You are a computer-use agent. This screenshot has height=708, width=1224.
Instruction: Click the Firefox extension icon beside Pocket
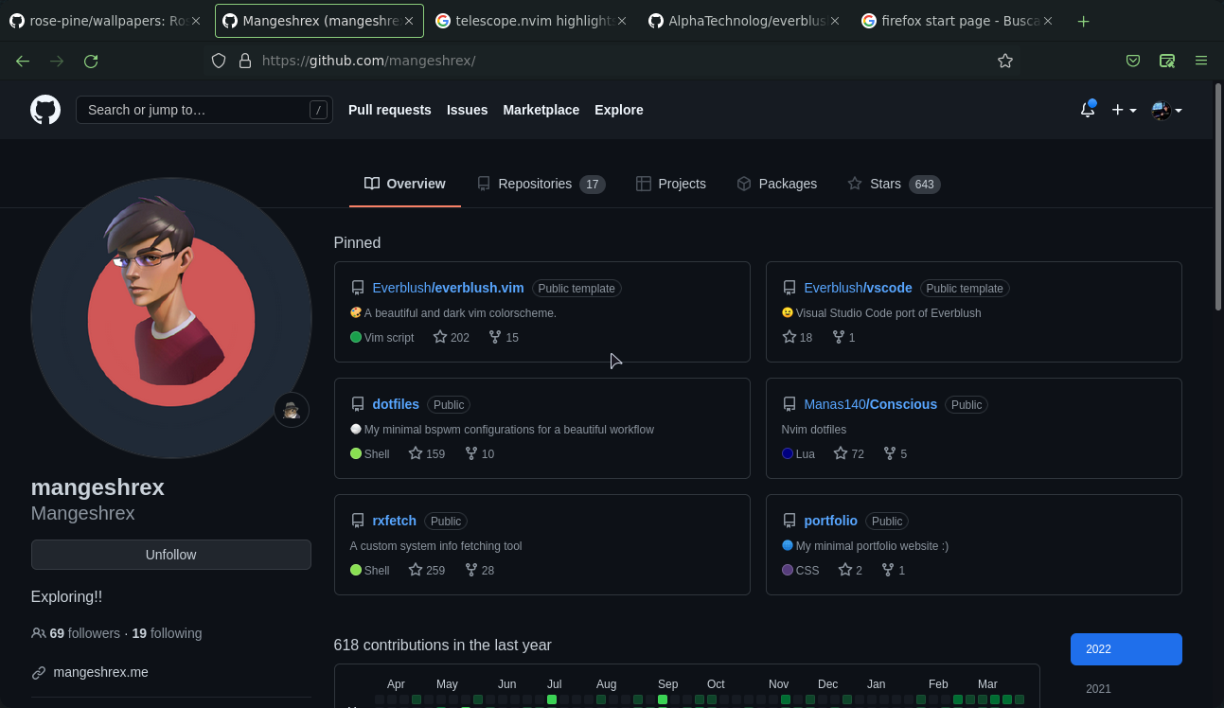tap(1167, 61)
